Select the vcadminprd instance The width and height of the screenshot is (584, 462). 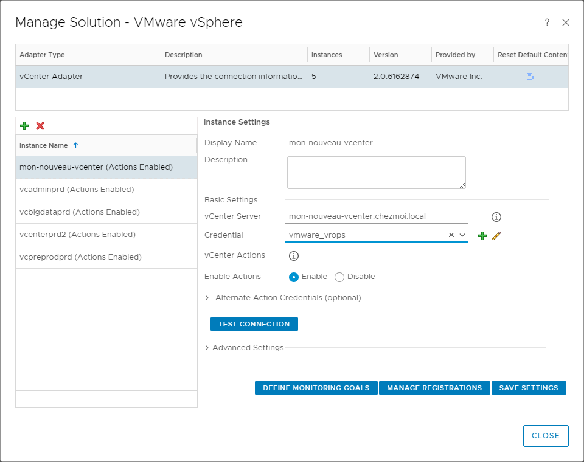77,190
